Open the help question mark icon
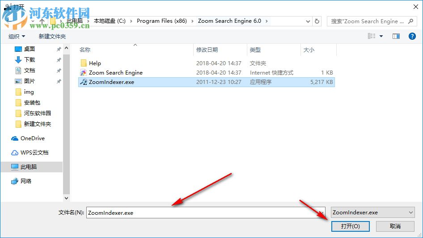The width and height of the screenshot is (423, 238). point(412,36)
